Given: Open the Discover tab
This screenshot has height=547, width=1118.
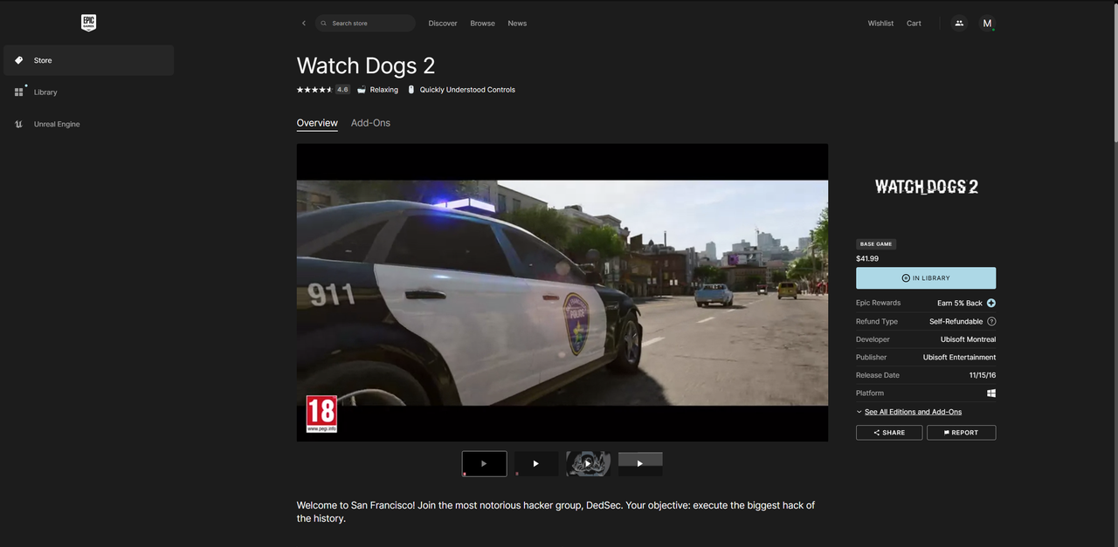Looking at the screenshot, I should [443, 24].
